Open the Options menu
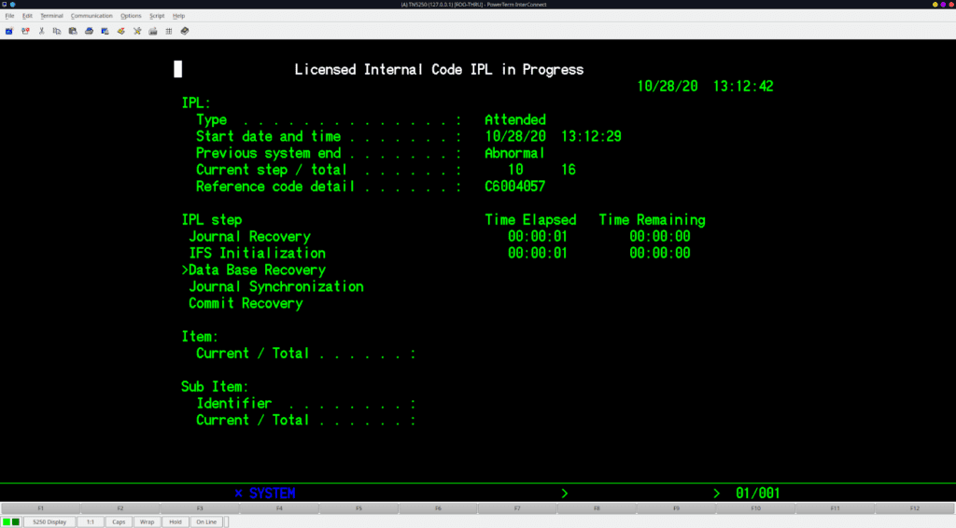Viewport: 956px width, 528px height. click(x=131, y=16)
